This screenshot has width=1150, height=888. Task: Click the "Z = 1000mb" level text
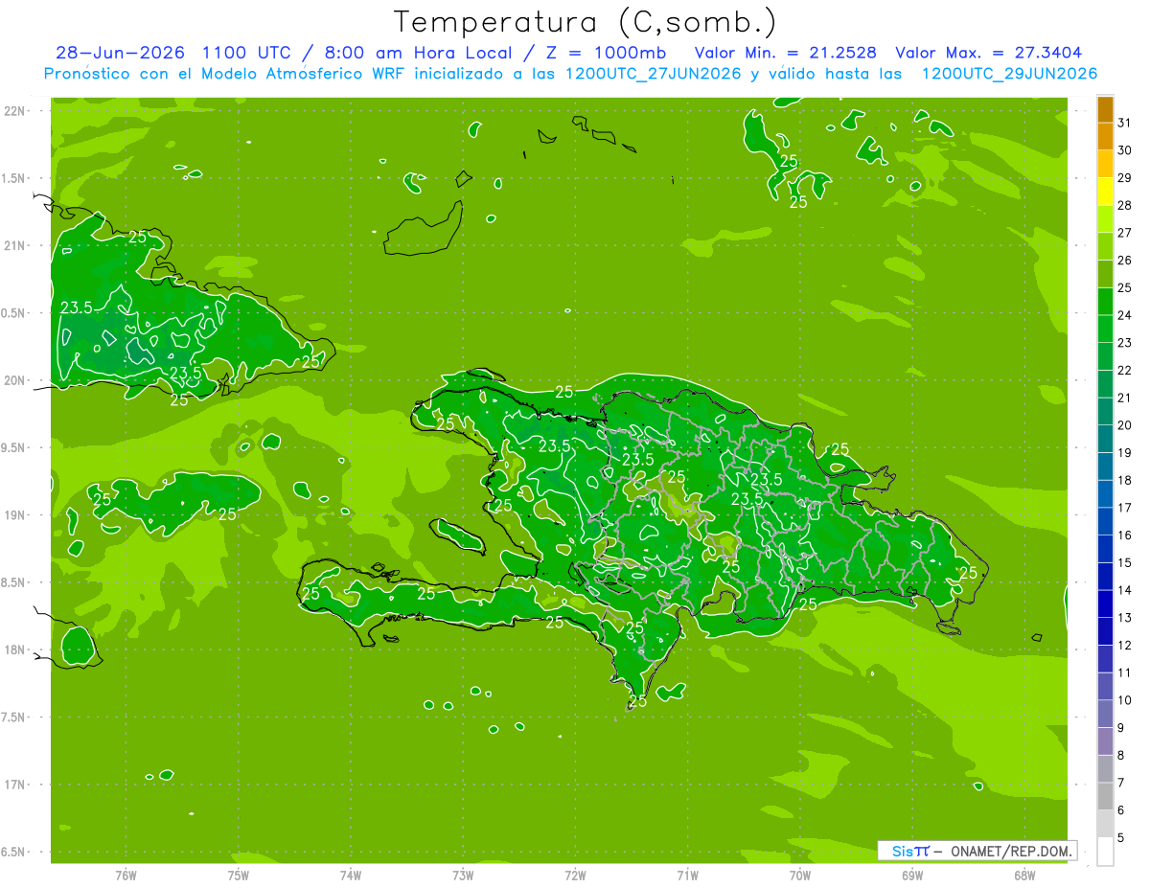pos(608,53)
